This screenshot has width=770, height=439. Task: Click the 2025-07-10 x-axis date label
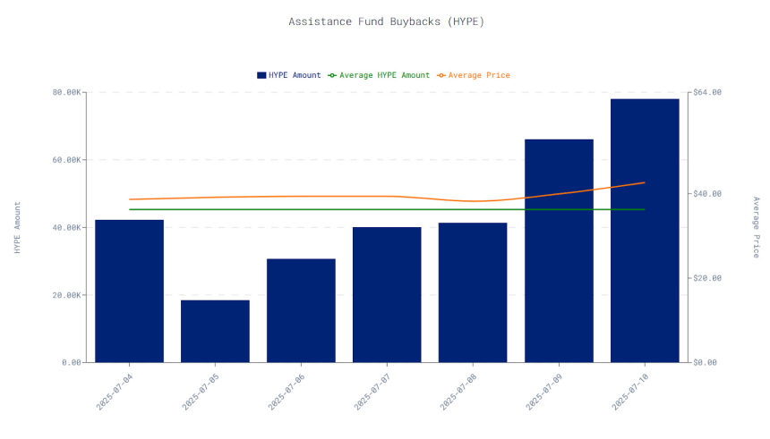(630, 392)
